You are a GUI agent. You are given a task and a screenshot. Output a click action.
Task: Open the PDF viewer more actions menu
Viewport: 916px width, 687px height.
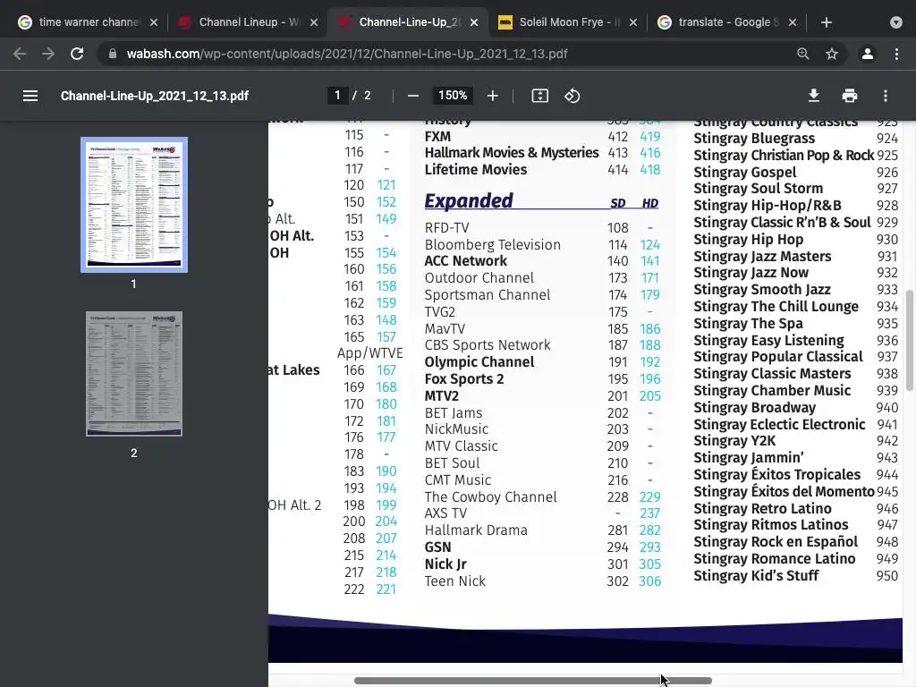(x=886, y=96)
